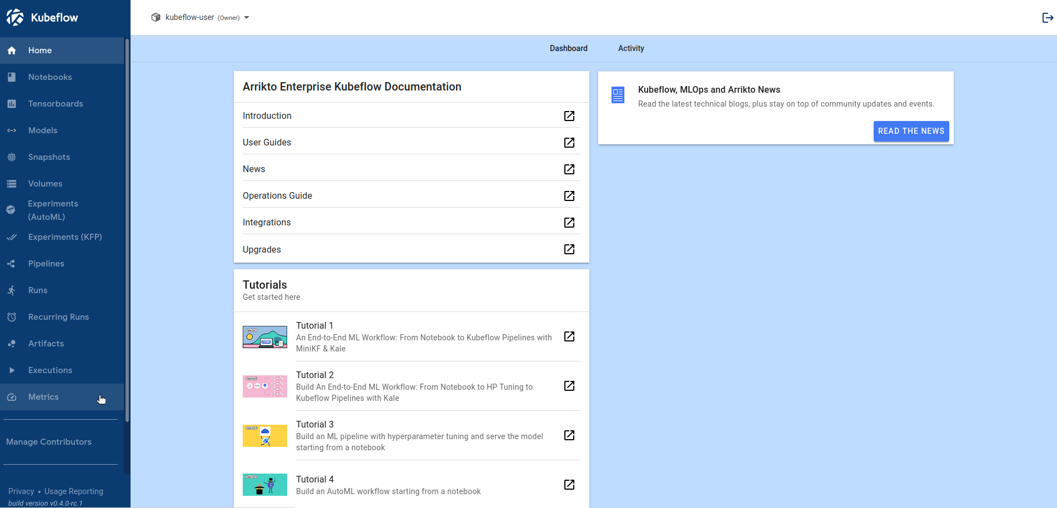Click the Snapshots icon in sidebar

pyautogui.click(x=12, y=157)
